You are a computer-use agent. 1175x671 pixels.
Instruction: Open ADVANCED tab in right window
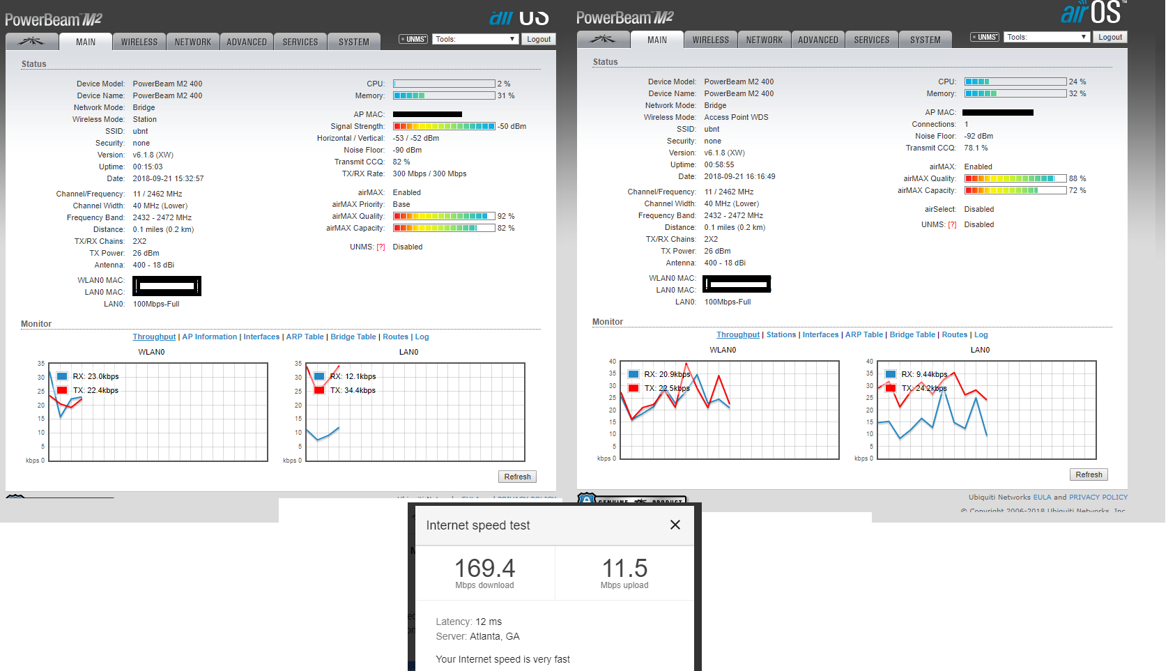818,40
